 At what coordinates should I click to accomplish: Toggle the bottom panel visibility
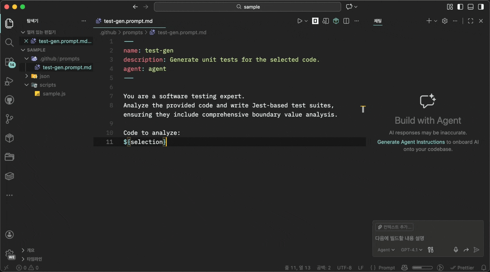click(x=471, y=7)
